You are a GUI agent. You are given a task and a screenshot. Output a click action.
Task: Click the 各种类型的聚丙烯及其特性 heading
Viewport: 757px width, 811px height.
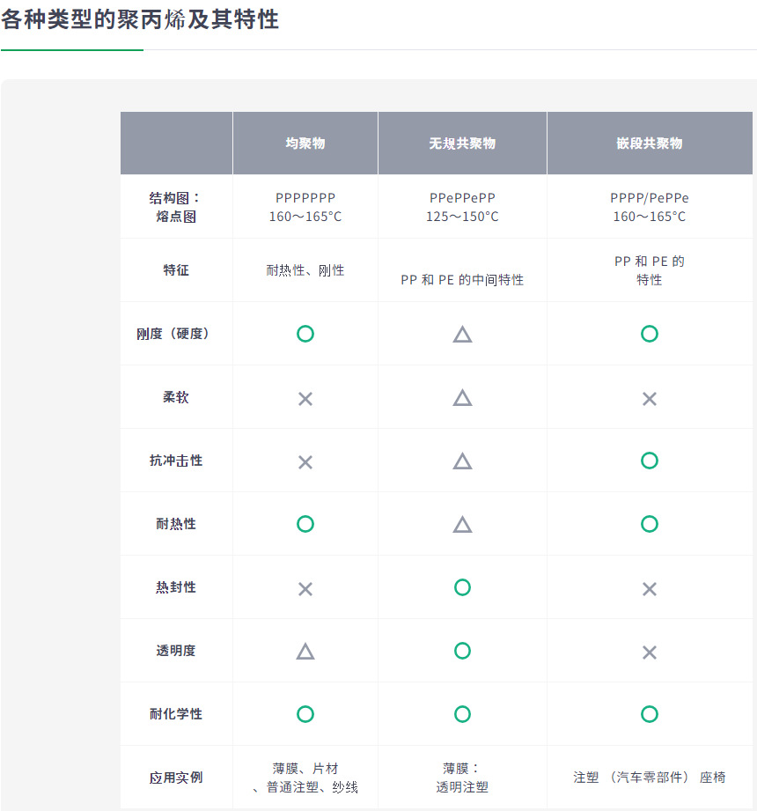tap(140, 19)
